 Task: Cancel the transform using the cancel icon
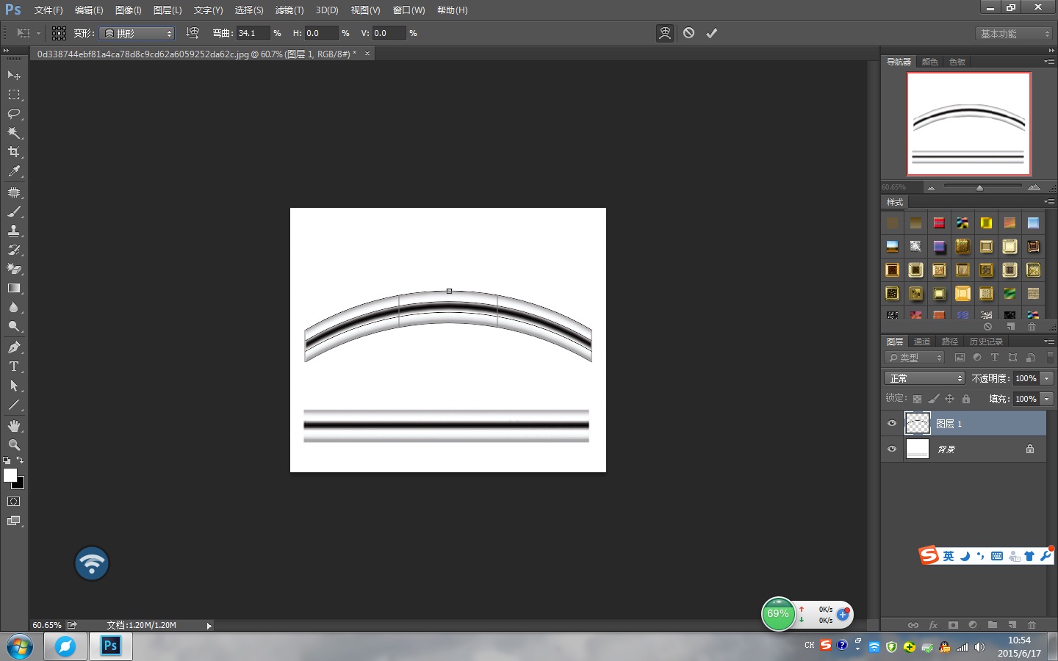pos(688,33)
